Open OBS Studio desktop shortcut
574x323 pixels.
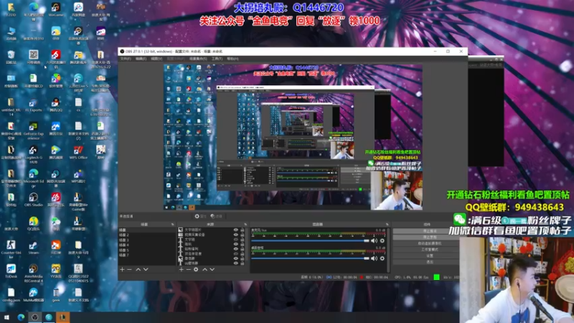pos(33,200)
